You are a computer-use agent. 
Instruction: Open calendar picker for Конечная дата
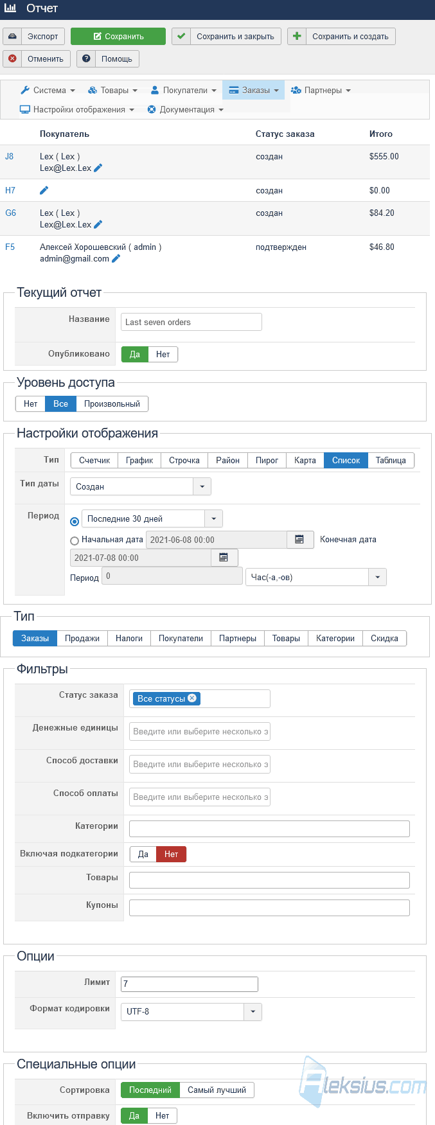[x=224, y=558]
